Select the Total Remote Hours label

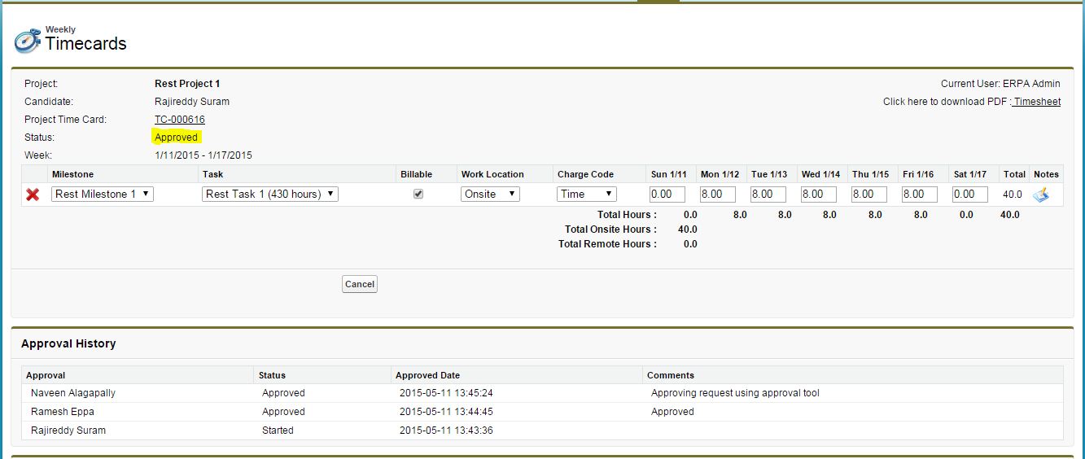(x=607, y=244)
